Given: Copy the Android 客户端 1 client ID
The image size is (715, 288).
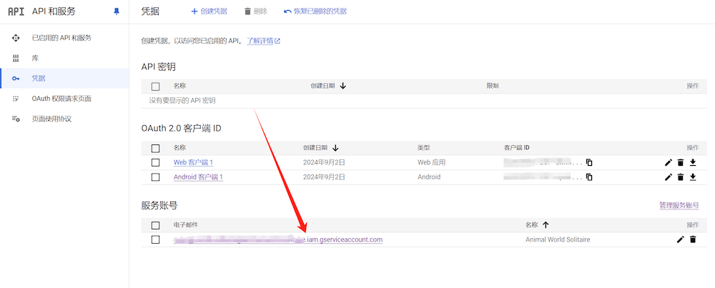Looking at the screenshot, I should point(589,177).
